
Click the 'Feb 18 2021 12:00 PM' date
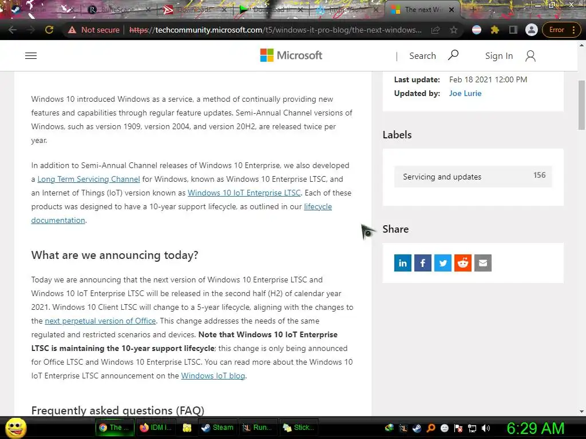[488, 79]
